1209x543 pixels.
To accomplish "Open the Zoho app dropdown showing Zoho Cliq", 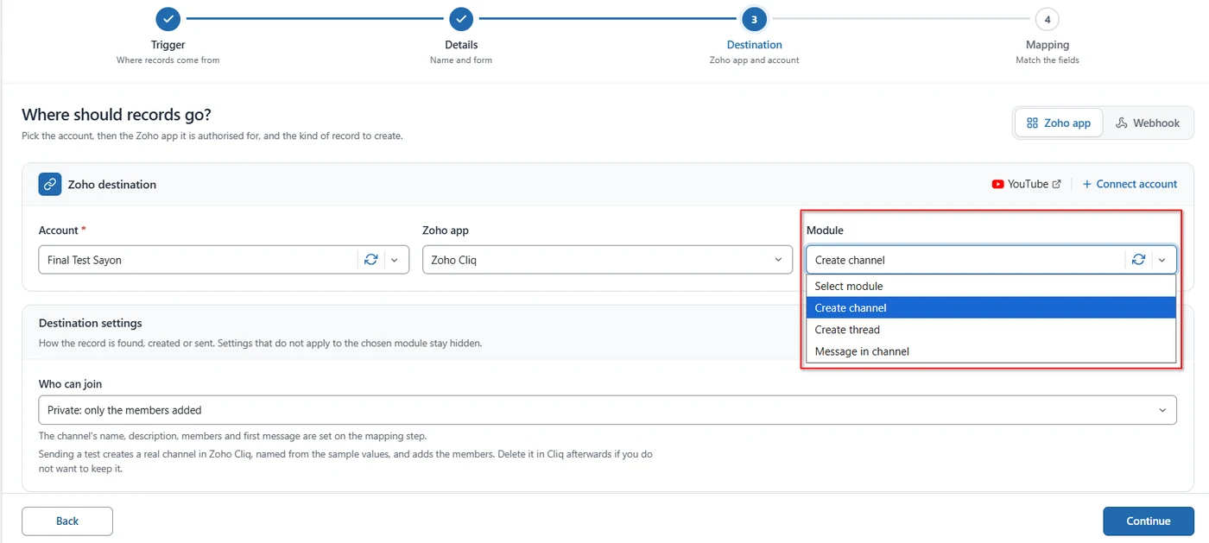I will [607, 260].
